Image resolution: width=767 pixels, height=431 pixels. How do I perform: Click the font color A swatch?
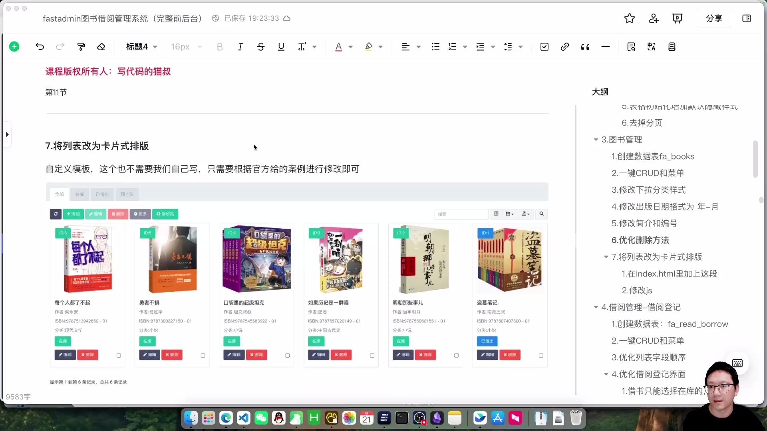[x=338, y=47]
